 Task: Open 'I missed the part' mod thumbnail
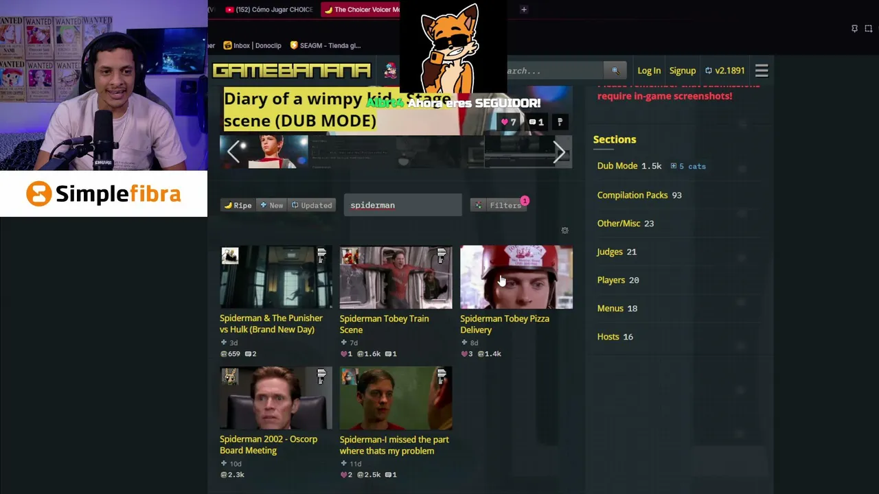click(396, 398)
